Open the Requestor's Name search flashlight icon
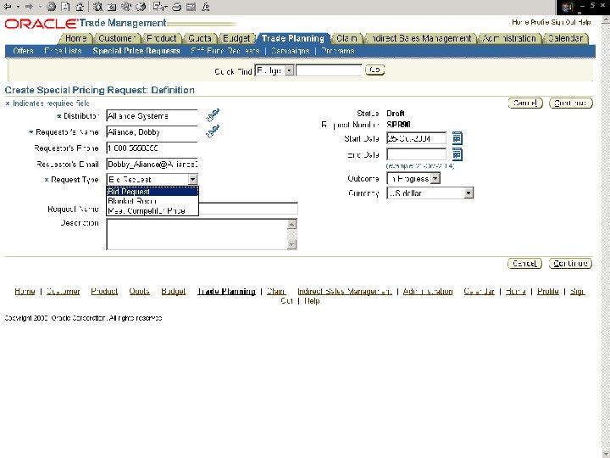The width and height of the screenshot is (610, 458). 213,131
